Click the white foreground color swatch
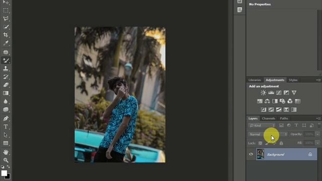The height and width of the screenshot is (181, 322). (4, 173)
